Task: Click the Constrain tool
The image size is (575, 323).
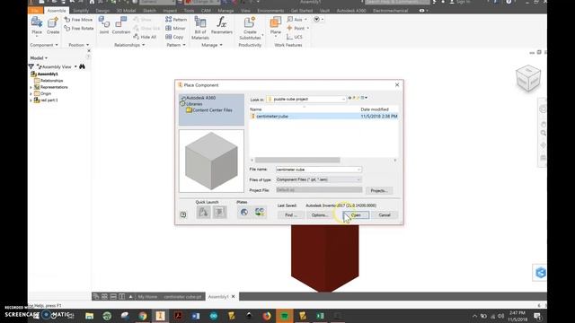Action: coord(121,26)
